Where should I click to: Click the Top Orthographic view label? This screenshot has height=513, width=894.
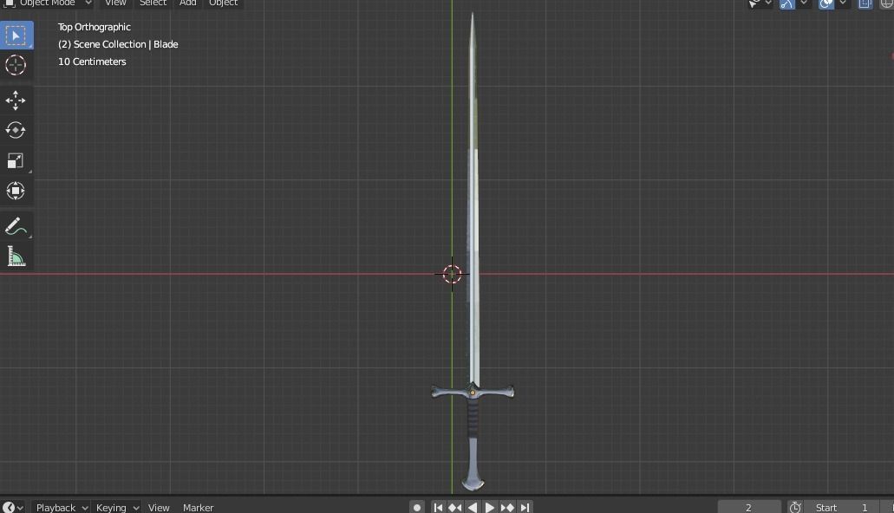pyautogui.click(x=94, y=27)
